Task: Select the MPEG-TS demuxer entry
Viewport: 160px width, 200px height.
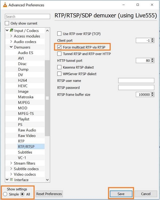Action: [26, 114]
